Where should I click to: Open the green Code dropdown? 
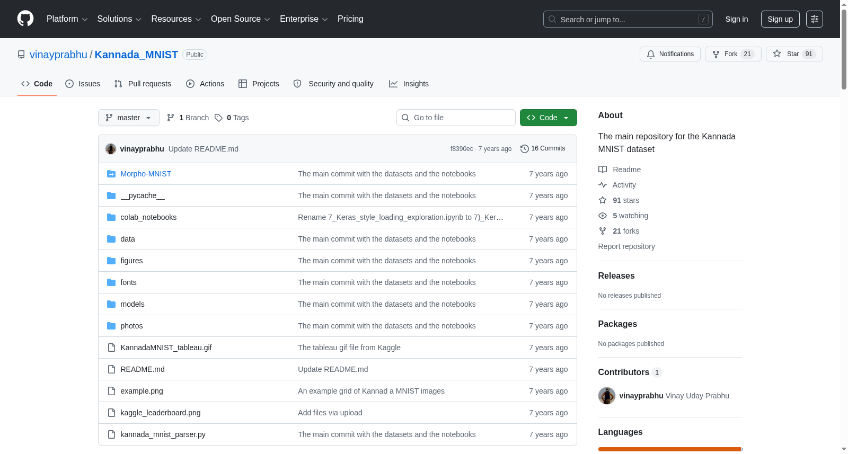coord(549,118)
